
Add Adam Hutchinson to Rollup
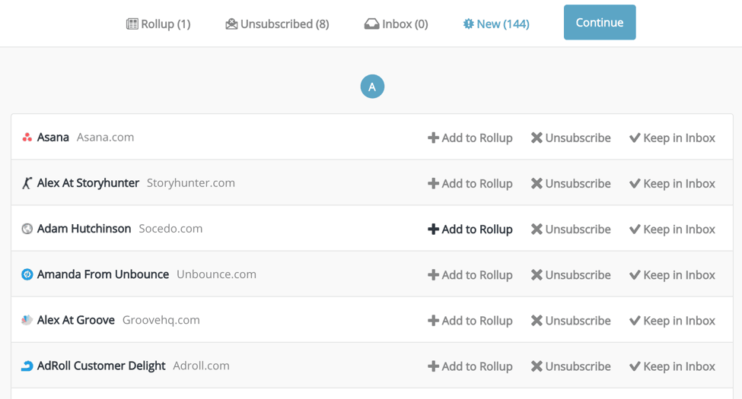point(470,229)
